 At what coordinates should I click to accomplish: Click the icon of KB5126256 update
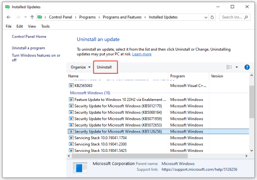(71, 132)
